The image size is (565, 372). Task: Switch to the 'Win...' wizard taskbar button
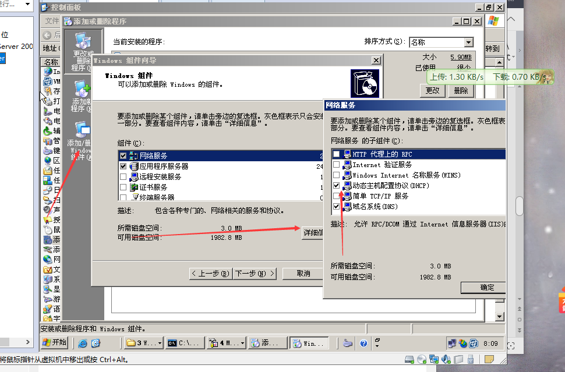coord(309,343)
